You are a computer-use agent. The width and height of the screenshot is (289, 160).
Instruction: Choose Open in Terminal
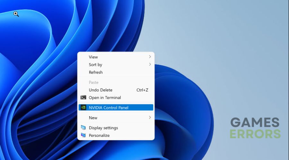tap(116, 98)
